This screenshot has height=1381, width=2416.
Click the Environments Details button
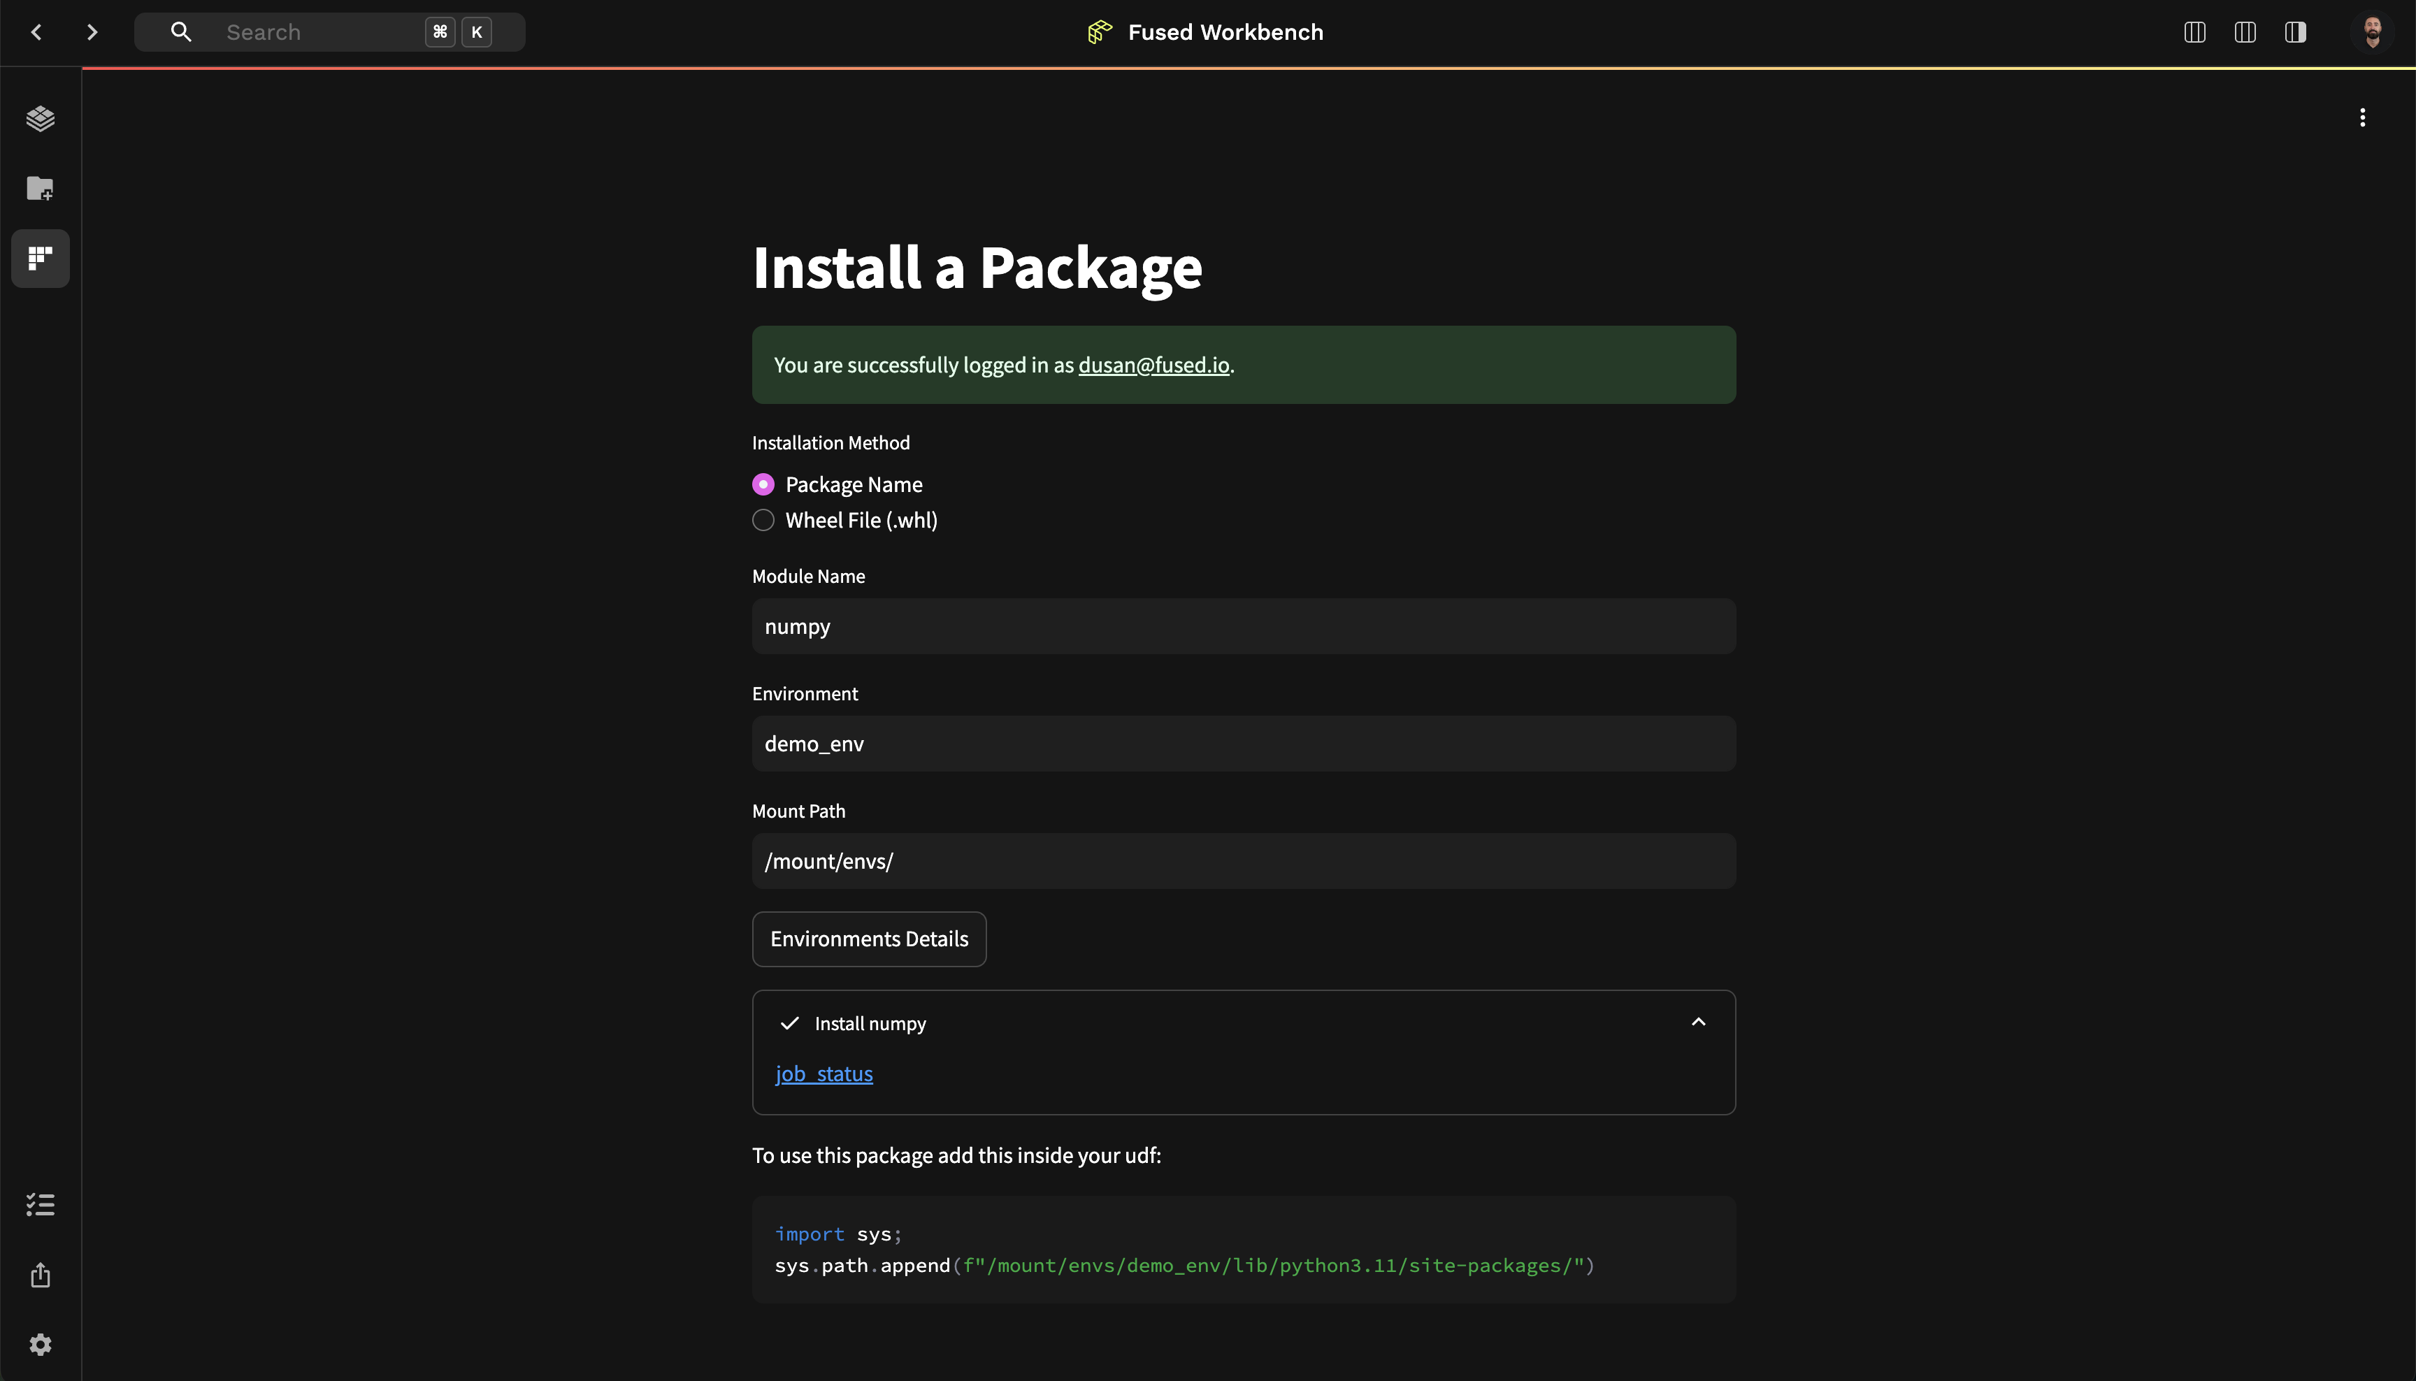point(869,939)
